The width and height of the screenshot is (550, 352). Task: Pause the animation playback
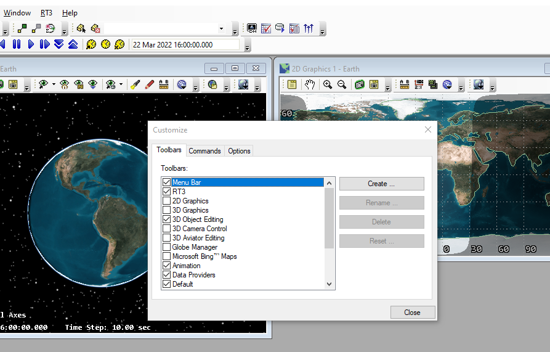tap(17, 44)
